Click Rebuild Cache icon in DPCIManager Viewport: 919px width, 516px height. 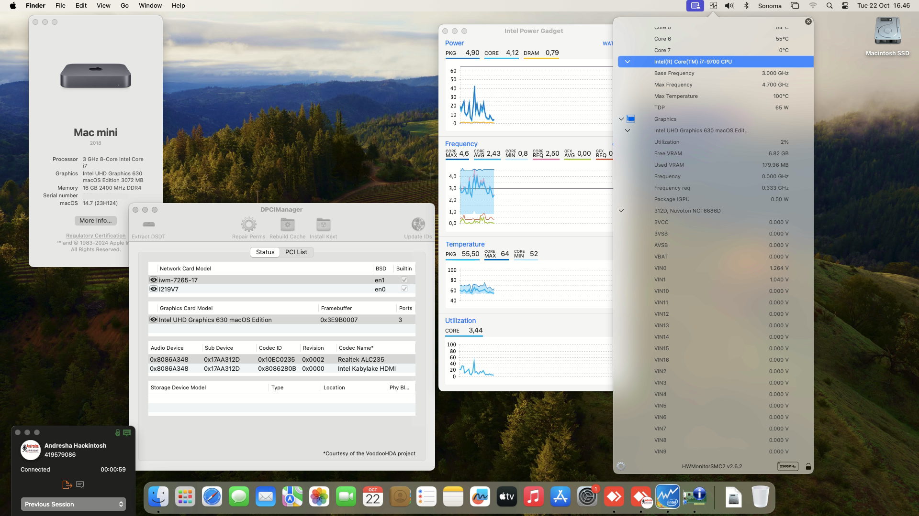[287, 224]
